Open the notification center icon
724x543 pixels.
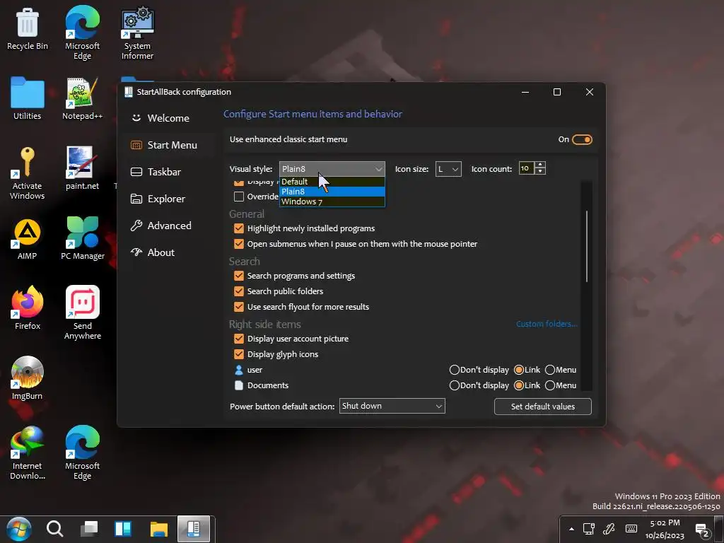(702, 530)
